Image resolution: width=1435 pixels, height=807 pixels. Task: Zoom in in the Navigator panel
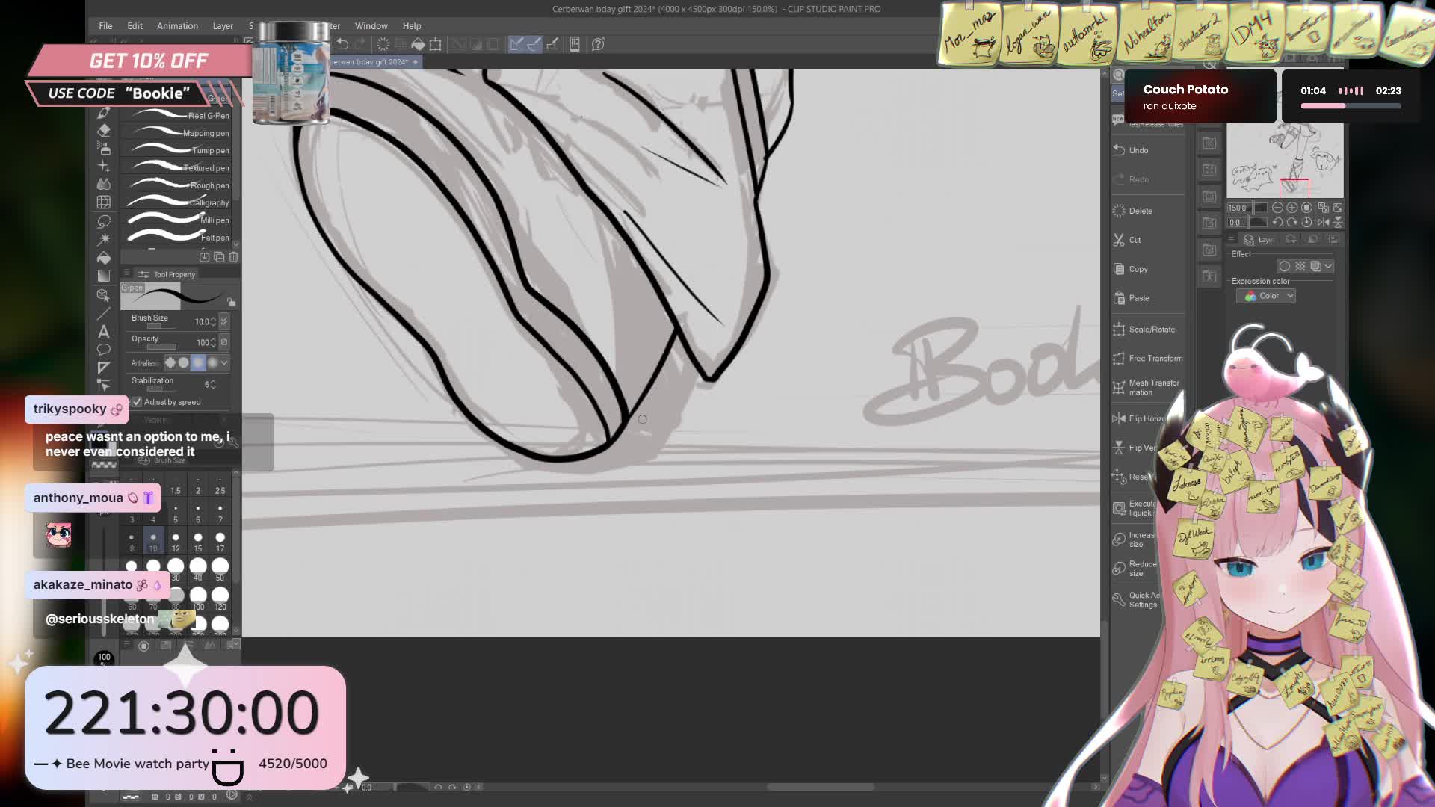1291,208
